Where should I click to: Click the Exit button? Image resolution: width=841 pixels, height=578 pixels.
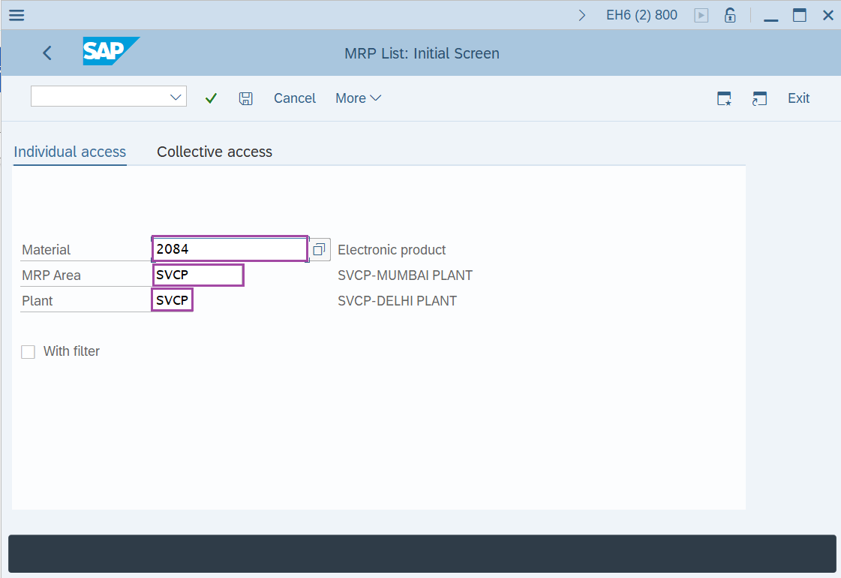[797, 98]
